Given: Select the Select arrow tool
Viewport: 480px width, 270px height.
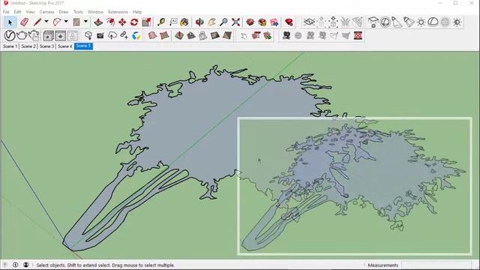Looking at the screenshot, I should [x=10, y=22].
